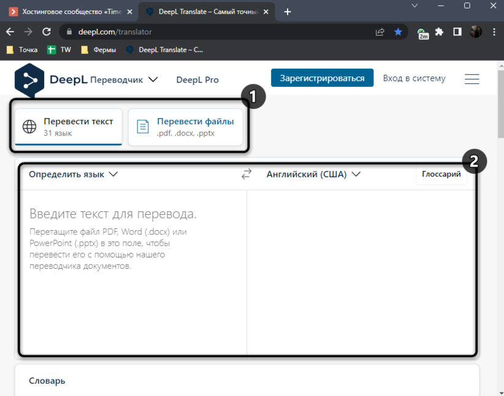Close the DeepL Translate tab
Viewport: 504px width, 396px height.
point(266,12)
